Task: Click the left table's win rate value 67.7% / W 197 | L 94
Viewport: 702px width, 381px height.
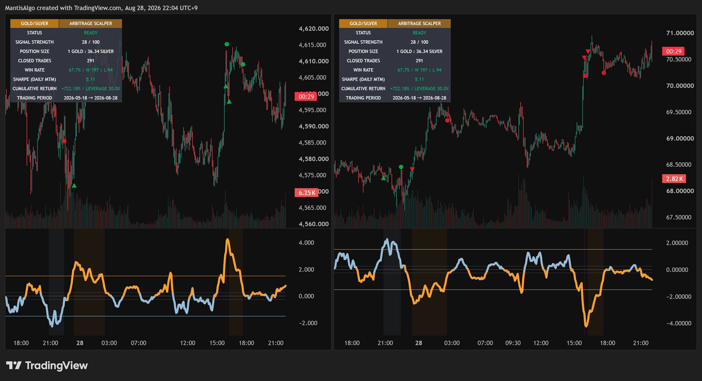Action: 90,70
